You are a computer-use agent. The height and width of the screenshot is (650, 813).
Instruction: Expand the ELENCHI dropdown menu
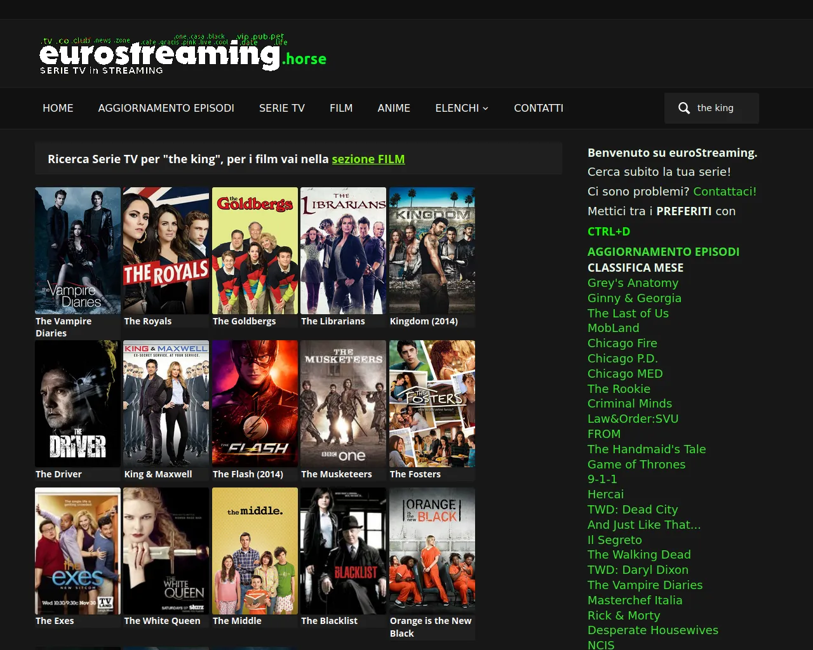pyautogui.click(x=461, y=108)
